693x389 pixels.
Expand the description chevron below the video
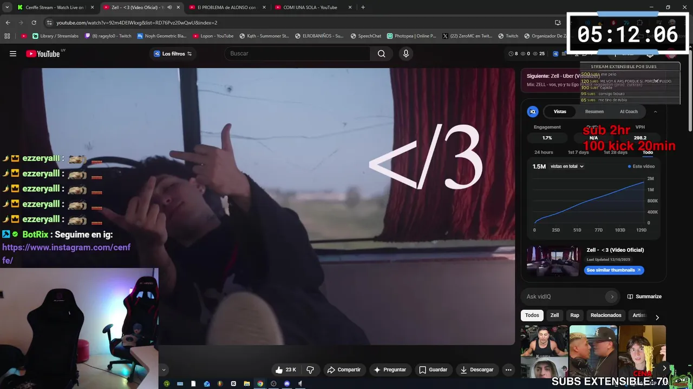pos(164,370)
